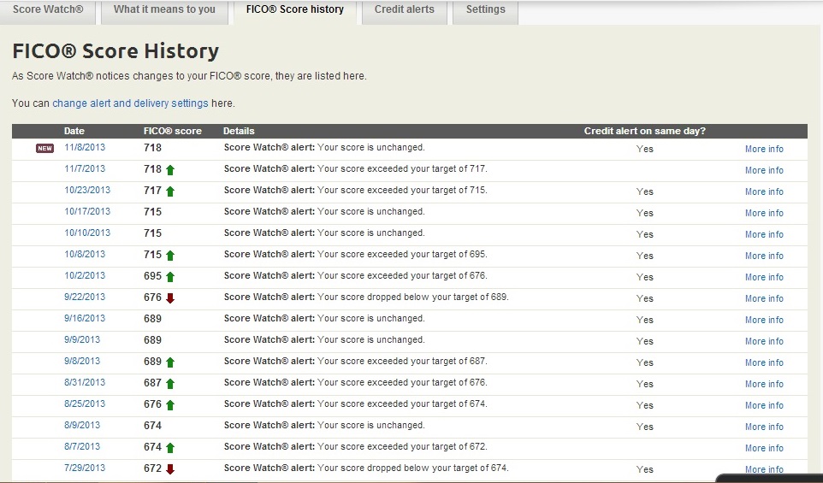Image resolution: width=823 pixels, height=483 pixels.
Task: Open the What it means to you tab
Action: coord(164,10)
